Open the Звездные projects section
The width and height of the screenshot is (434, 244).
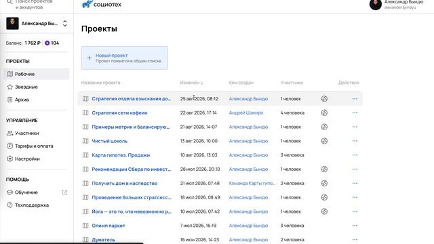pos(37,87)
